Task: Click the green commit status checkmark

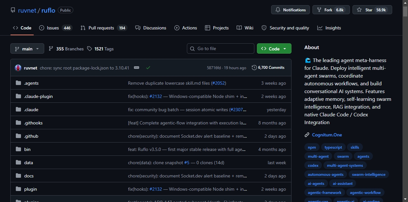Action: point(148,68)
